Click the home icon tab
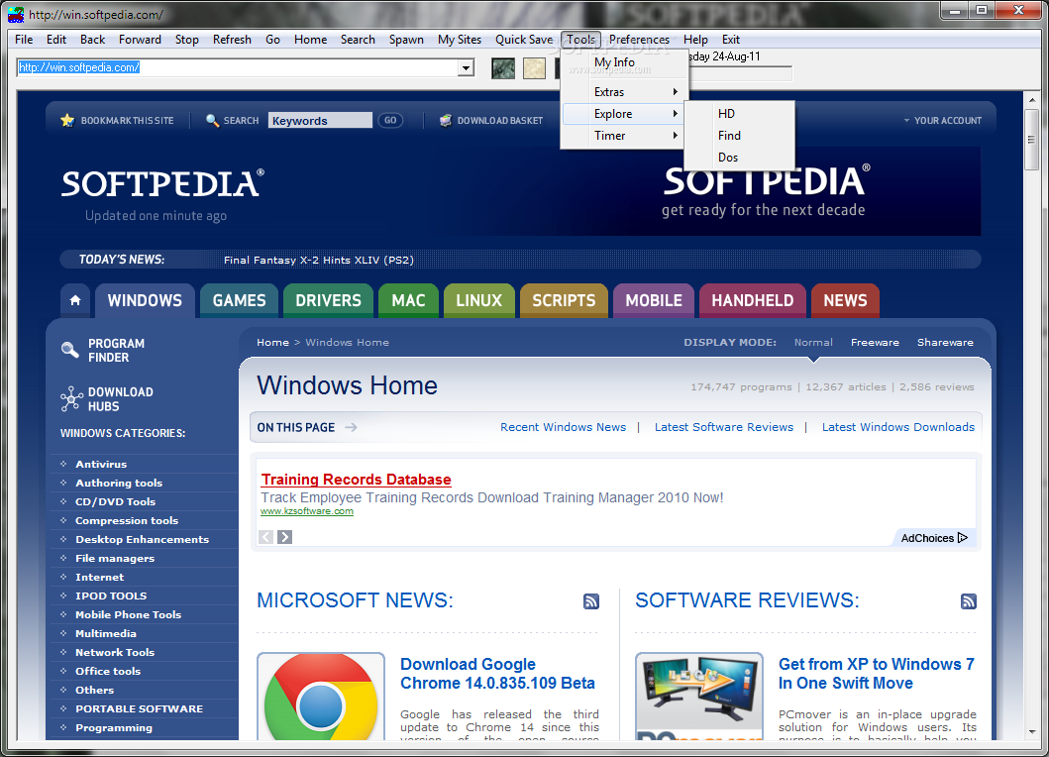 coord(75,300)
